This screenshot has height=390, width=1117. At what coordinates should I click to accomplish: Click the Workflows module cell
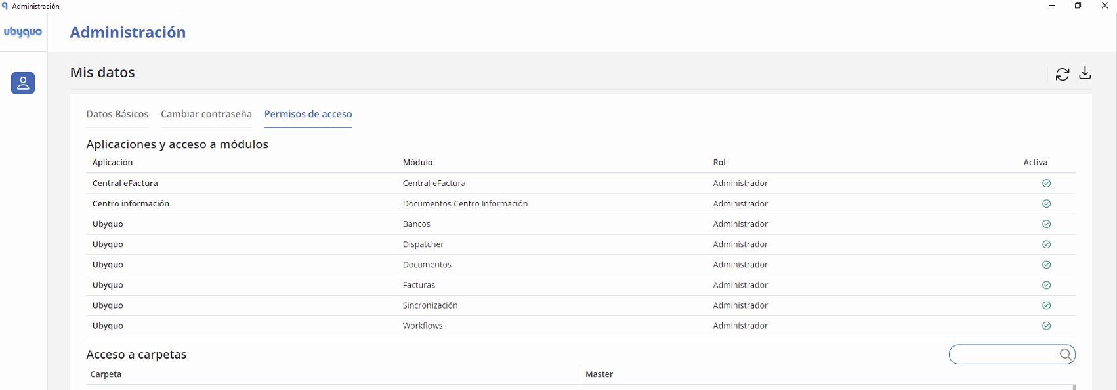click(x=423, y=326)
